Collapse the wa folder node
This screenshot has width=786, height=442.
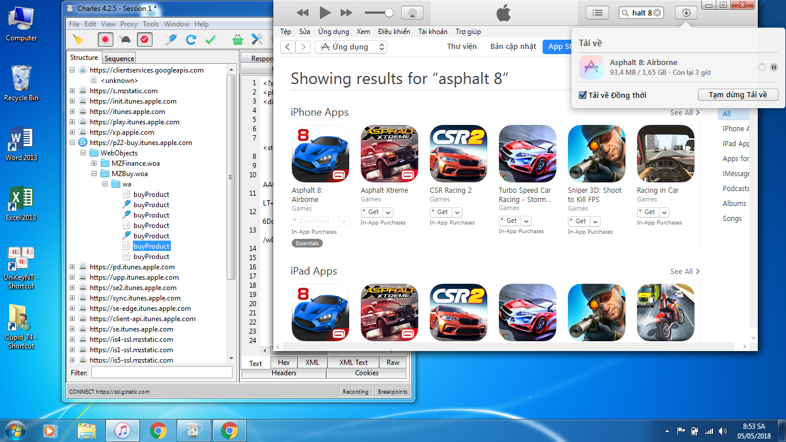pyautogui.click(x=105, y=184)
